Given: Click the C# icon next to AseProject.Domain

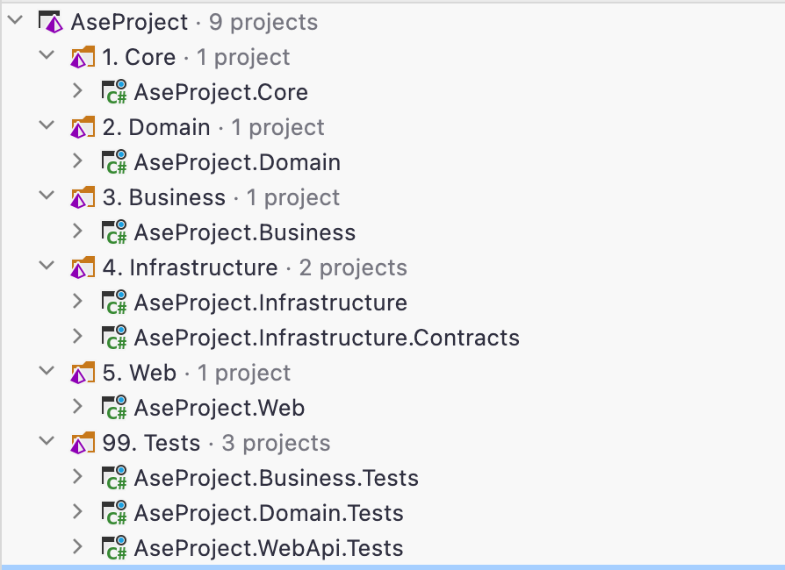Looking at the screenshot, I should point(111,161).
